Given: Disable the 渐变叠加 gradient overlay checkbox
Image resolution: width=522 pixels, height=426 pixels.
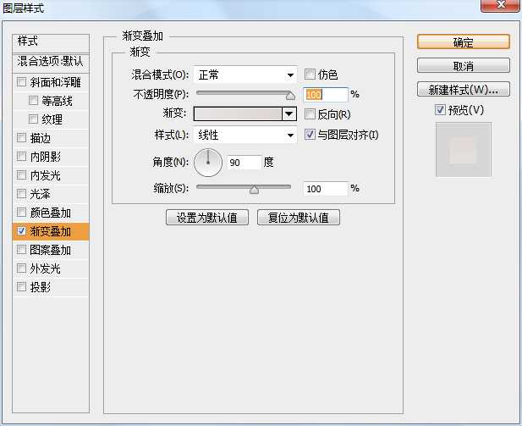Looking at the screenshot, I should 21,231.
